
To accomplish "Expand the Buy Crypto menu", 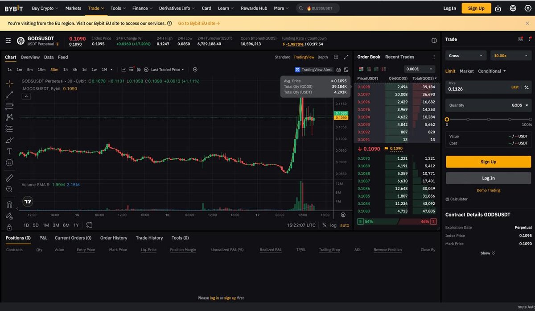I will 45,8.
